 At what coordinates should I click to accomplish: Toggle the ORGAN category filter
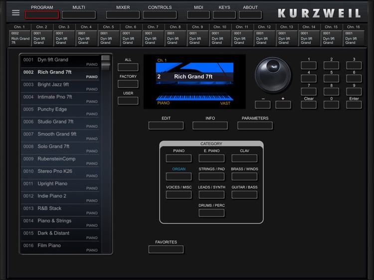coord(179,176)
